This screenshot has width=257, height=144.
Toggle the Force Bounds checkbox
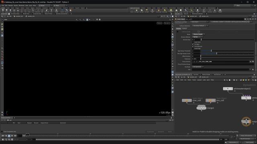click(x=193, y=46)
